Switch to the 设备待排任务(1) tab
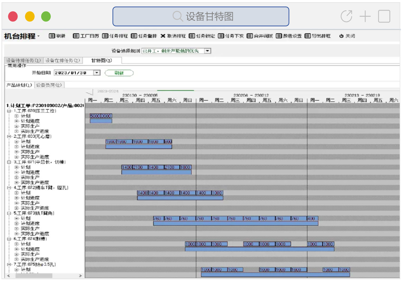Screen dimensions: 403x282 23,60
